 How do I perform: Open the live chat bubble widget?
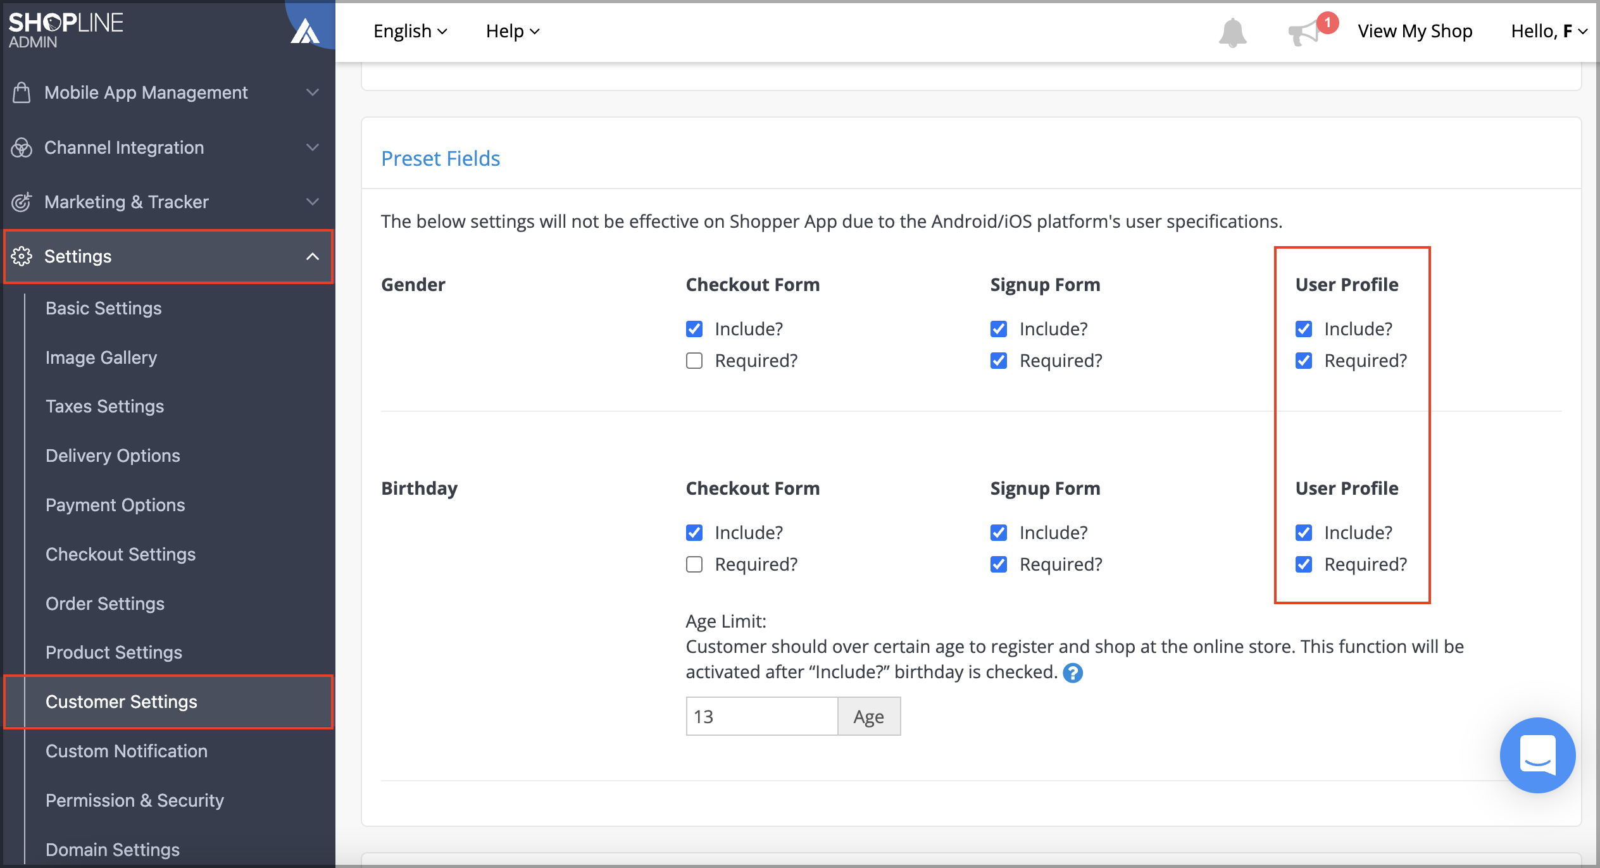[1537, 755]
